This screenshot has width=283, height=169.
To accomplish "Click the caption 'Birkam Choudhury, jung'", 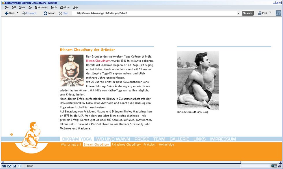I will click(x=193, y=112).
